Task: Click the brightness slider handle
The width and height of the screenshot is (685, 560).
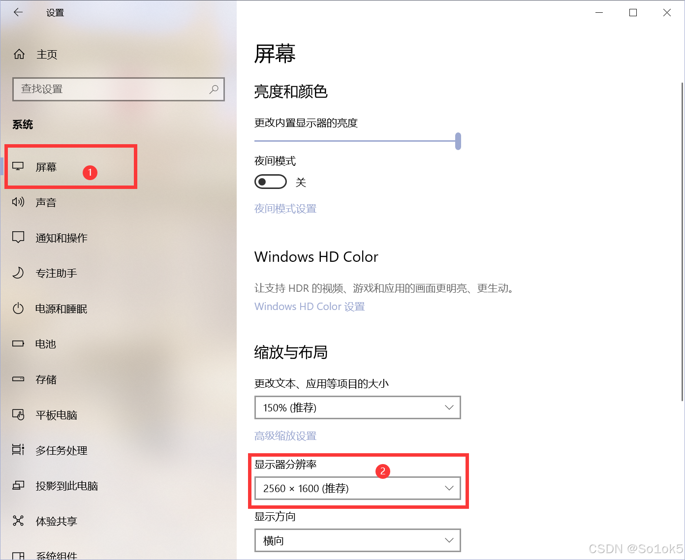Action: (458, 141)
